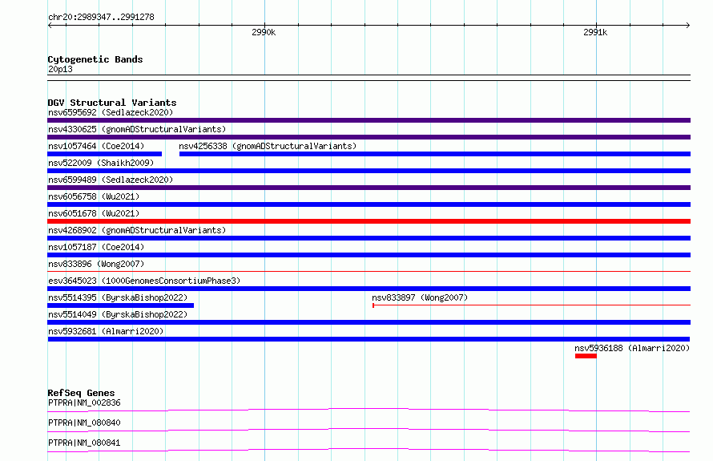Click the 2990k ruler label
Screen dimensions: 713x461
coord(264,32)
